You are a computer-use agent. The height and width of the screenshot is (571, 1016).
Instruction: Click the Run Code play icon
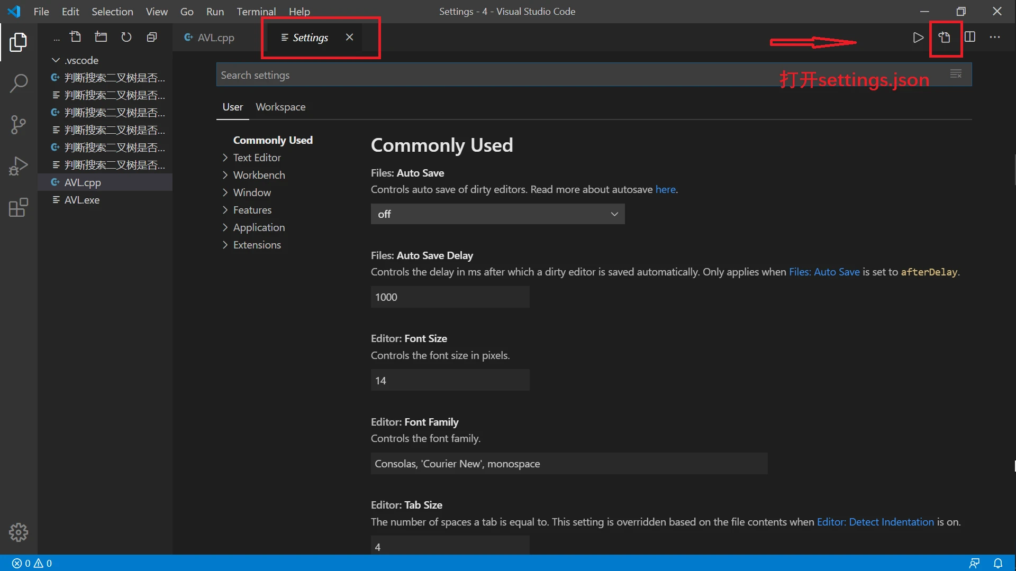[x=918, y=38]
